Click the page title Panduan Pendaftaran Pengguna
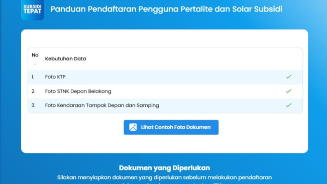The width and height of the screenshot is (327, 184). point(166,9)
